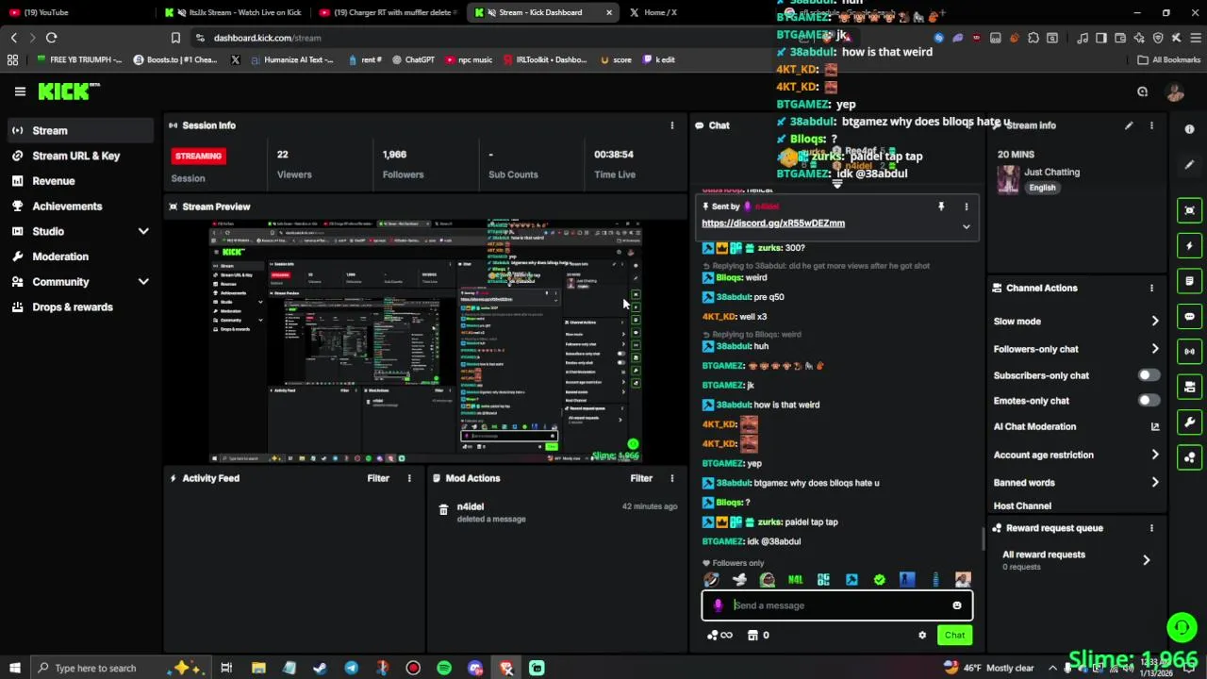
Task: Open ChatGPT bookmark
Action: point(412,59)
